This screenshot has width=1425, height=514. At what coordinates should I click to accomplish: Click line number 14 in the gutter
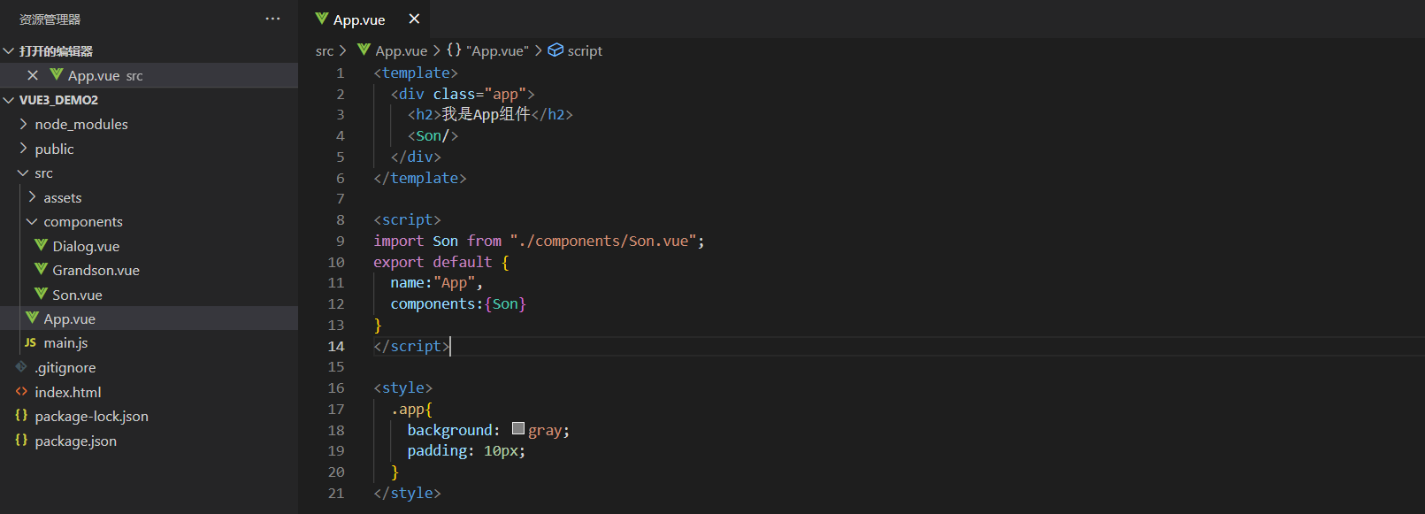[336, 346]
